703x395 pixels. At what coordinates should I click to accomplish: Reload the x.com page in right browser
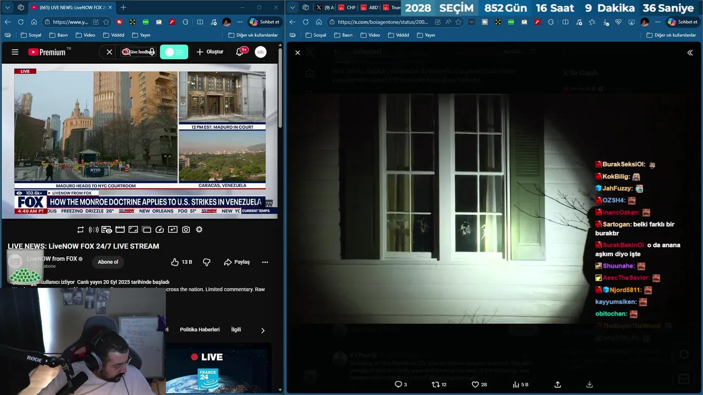[305, 22]
